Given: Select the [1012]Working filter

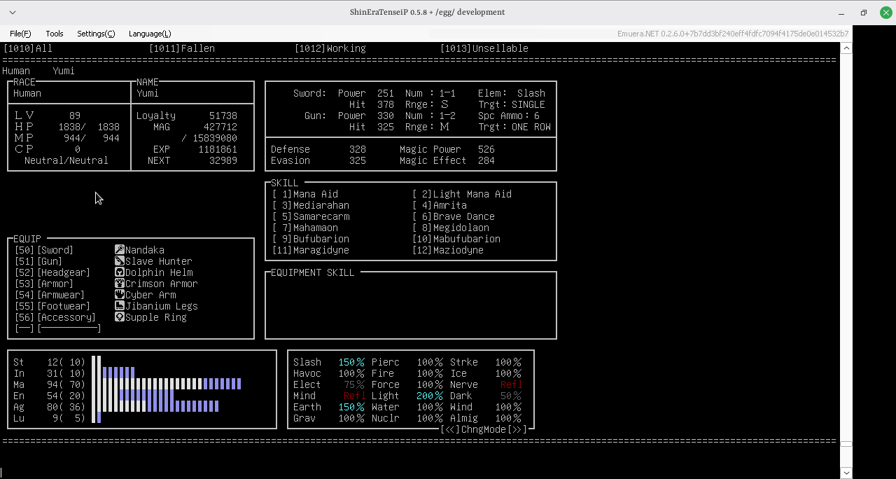Looking at the screenshot, I should tap(330, 48).
